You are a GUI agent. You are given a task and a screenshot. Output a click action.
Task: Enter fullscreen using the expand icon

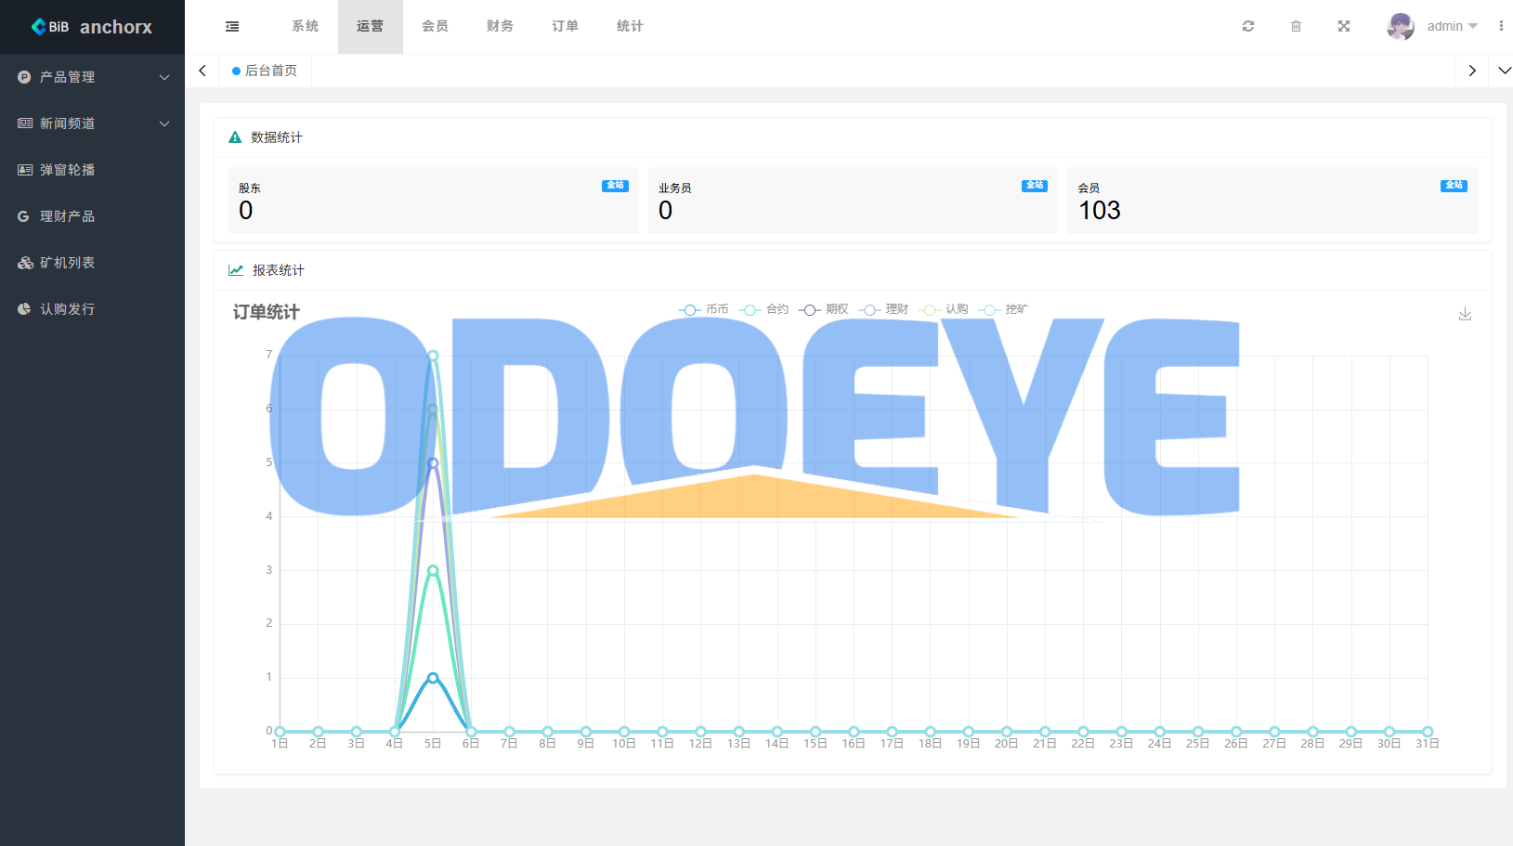click(x=1343, y=27)
